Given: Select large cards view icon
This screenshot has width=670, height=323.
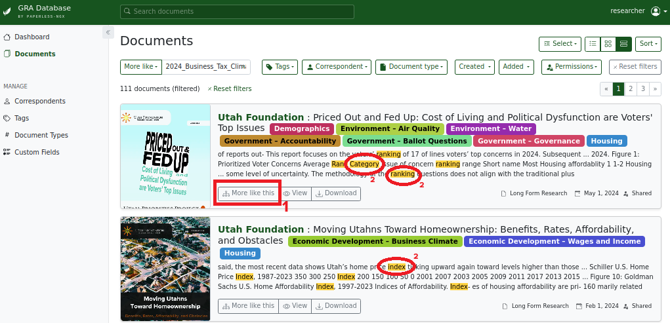Looking at the screenshot, I should click(623, 44).
